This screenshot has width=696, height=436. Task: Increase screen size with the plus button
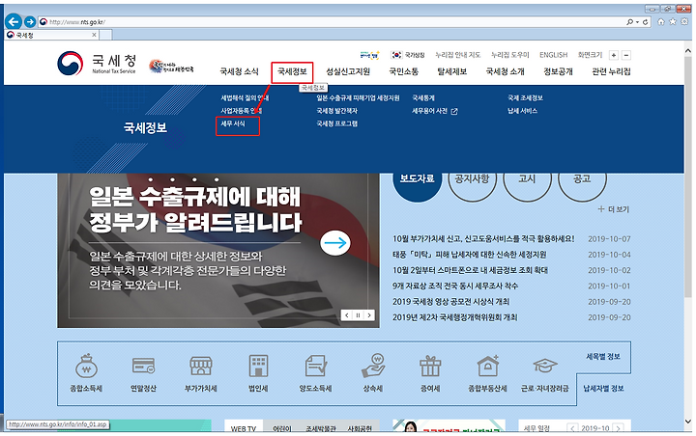(x=614, y=55)
